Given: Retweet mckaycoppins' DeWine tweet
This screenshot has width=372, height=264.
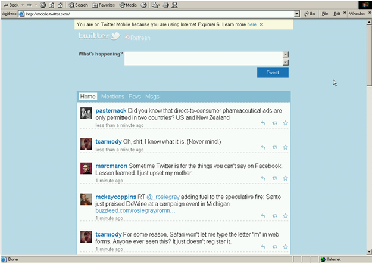Looking at the screenshot, I should pos(274,216).
